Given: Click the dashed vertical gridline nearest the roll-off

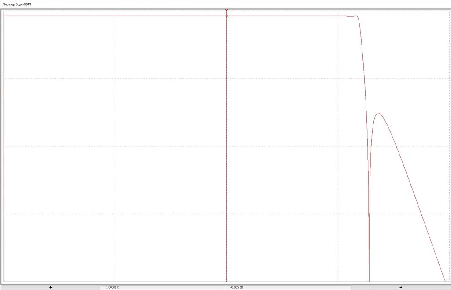Looking at the screenshot, I should pos(338,144).
